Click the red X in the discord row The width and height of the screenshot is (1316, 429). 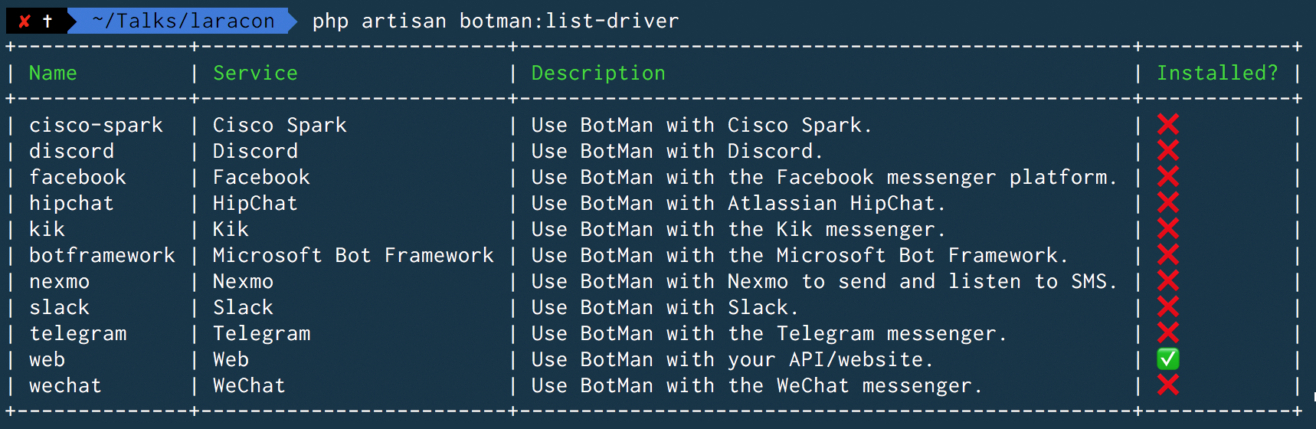coord(1168,150)
